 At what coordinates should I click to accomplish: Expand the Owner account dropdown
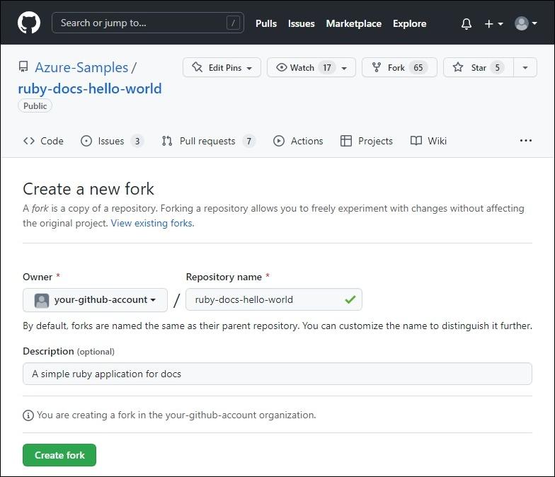tap(95, 299)
